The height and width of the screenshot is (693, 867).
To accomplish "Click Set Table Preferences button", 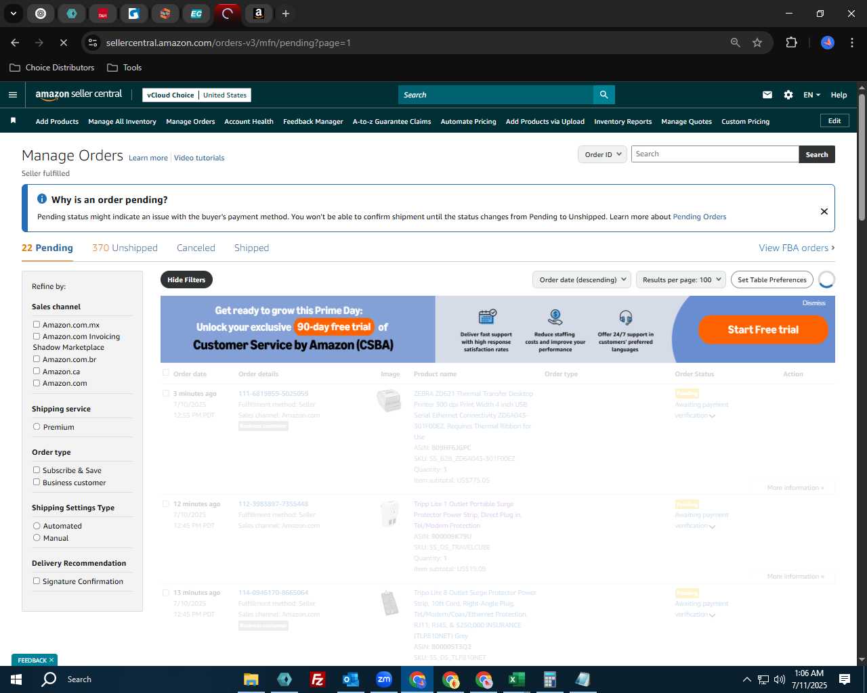I will pos(772,280).
